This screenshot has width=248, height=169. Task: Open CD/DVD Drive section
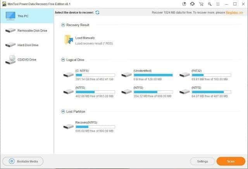tap(27, 60)
